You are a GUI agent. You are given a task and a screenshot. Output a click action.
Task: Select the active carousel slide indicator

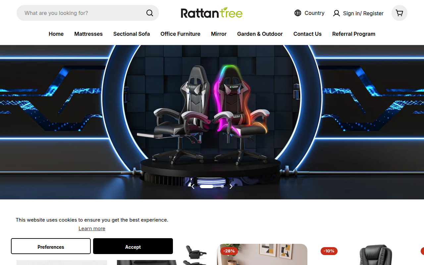tap(207, 186)
